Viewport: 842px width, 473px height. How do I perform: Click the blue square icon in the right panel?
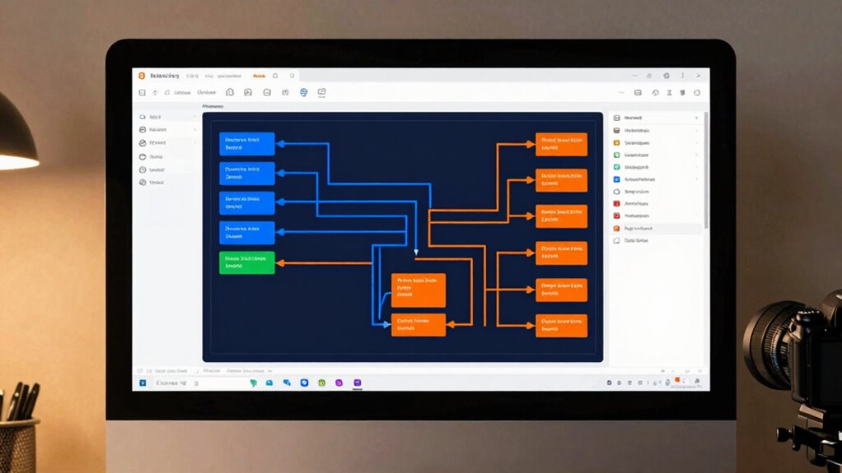pos(616,179)
